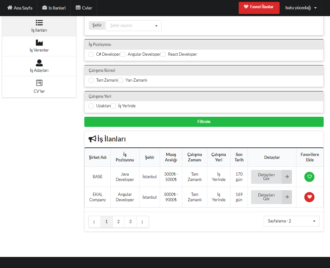Select İş Adayları in the sidebar
330x268 pixels.
point(39,66)
